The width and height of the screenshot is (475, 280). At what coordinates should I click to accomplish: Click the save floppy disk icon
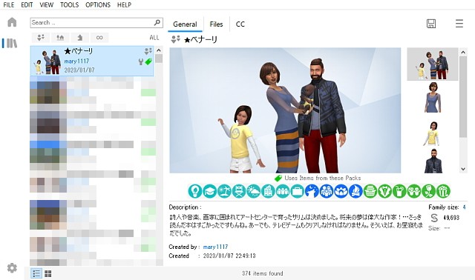(431, 24)
